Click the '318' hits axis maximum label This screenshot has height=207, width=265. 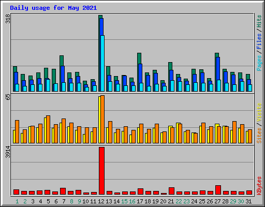[x=8, y=19]
